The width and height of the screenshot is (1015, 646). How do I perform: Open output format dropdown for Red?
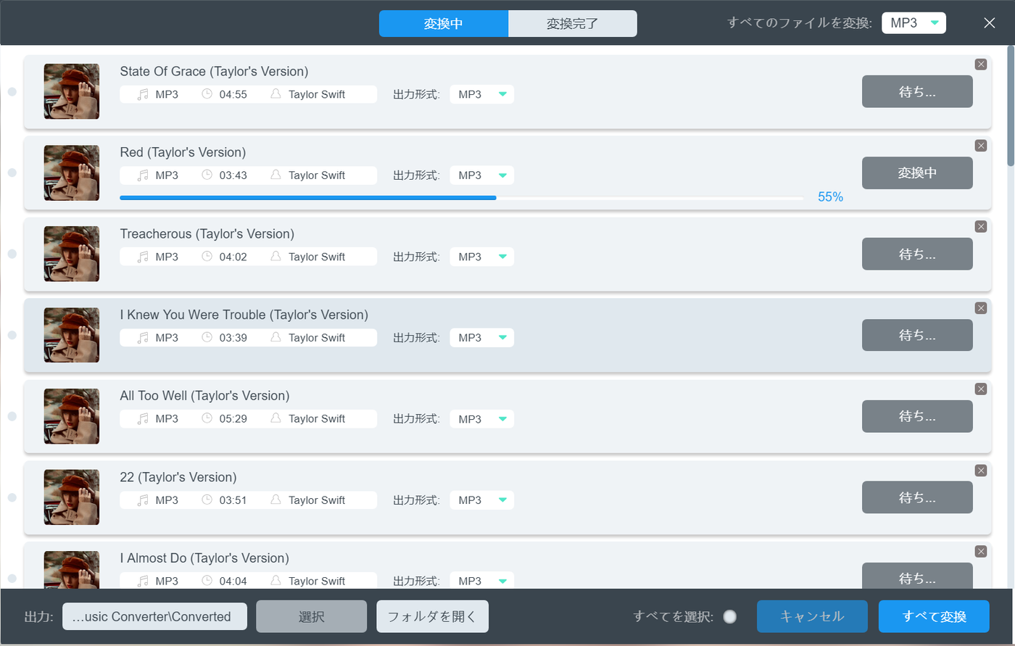[482, 175]
